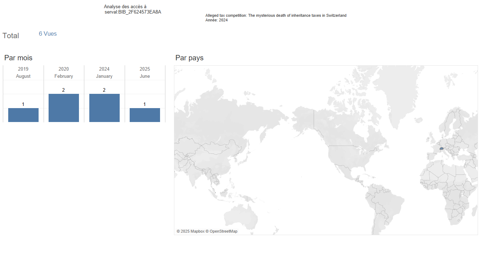Click the value label above January bar
Image resolution: width=488 pixels, height=274 pixels.
click(x=104, y=90)
